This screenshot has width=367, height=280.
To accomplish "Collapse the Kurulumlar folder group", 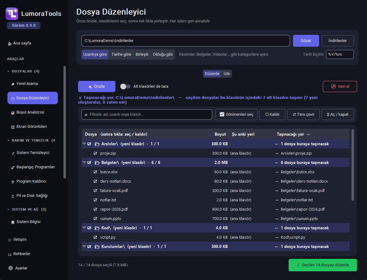I will (x=84, y=246).
